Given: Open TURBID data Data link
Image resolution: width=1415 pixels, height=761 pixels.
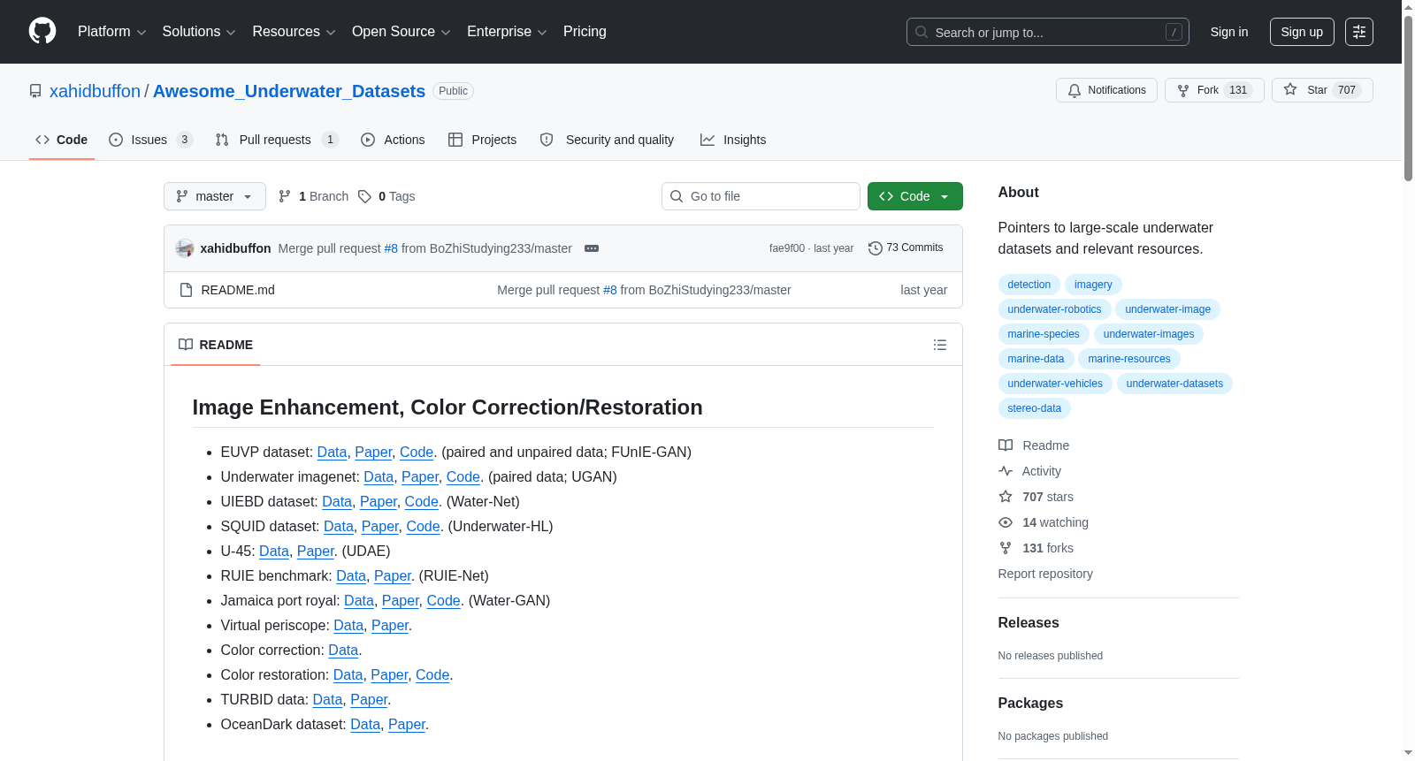Looking at the screenshot, I should pyautogui.click(x=327, y=699).
